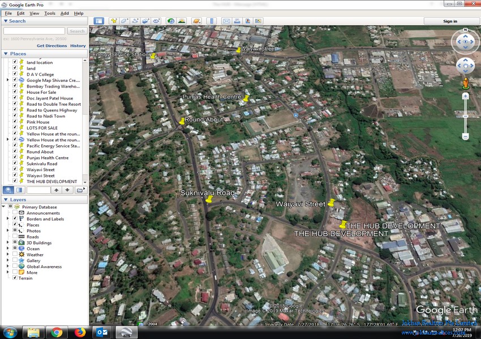Toggle sunlight across the landscape
The image size is (481, 339).
coord(182,21)
